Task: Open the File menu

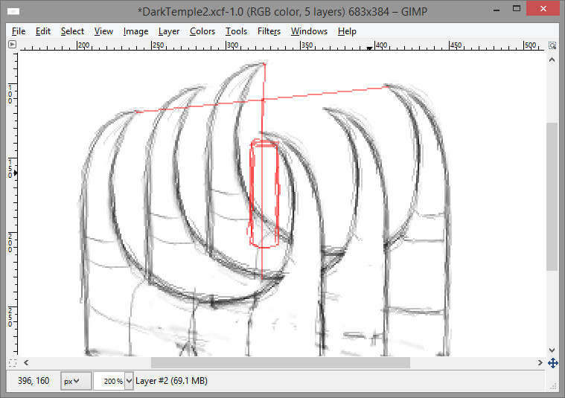Action: [19, 31]
